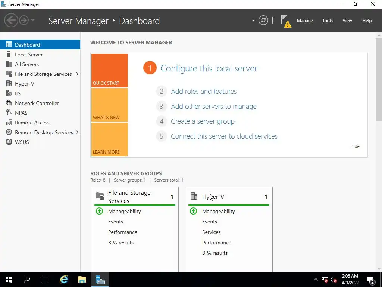Open Windows Start menu
The width and height of the screenshot is (382, 287).
point(9,280)
